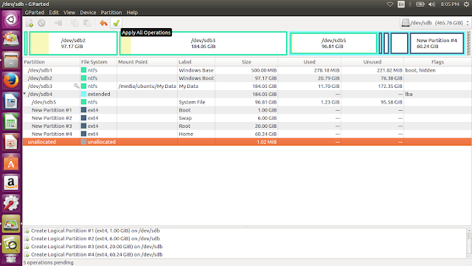Viewport: 472px width, 266px height.
Task: Open the Ubuntu Dash home launcher
Action: (x=11, y=20)
